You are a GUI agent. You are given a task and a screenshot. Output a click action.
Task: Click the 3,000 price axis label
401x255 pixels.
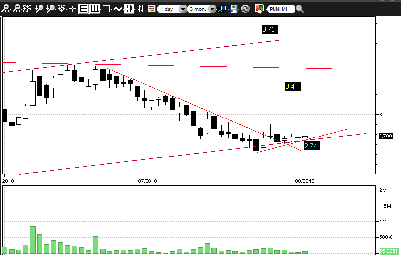(x=386, y=115)
